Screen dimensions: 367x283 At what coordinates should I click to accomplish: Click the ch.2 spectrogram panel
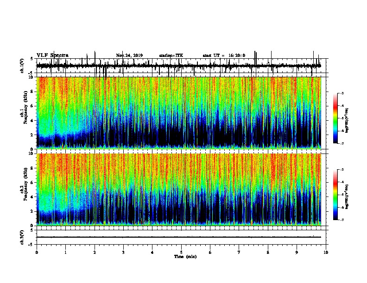(x=179, y=190)
